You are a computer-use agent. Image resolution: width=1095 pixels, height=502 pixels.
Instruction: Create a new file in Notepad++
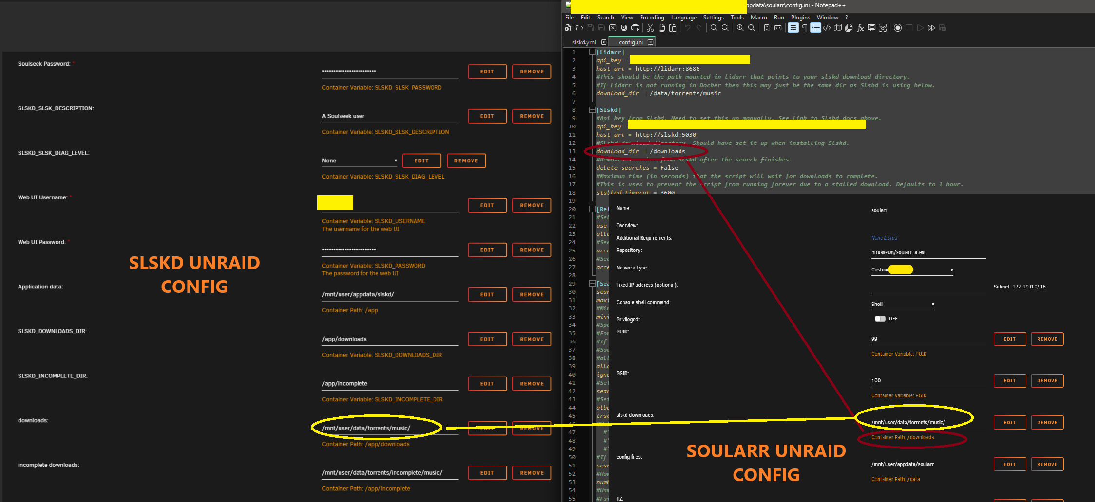pyautogui.click(x=567, y=28)
